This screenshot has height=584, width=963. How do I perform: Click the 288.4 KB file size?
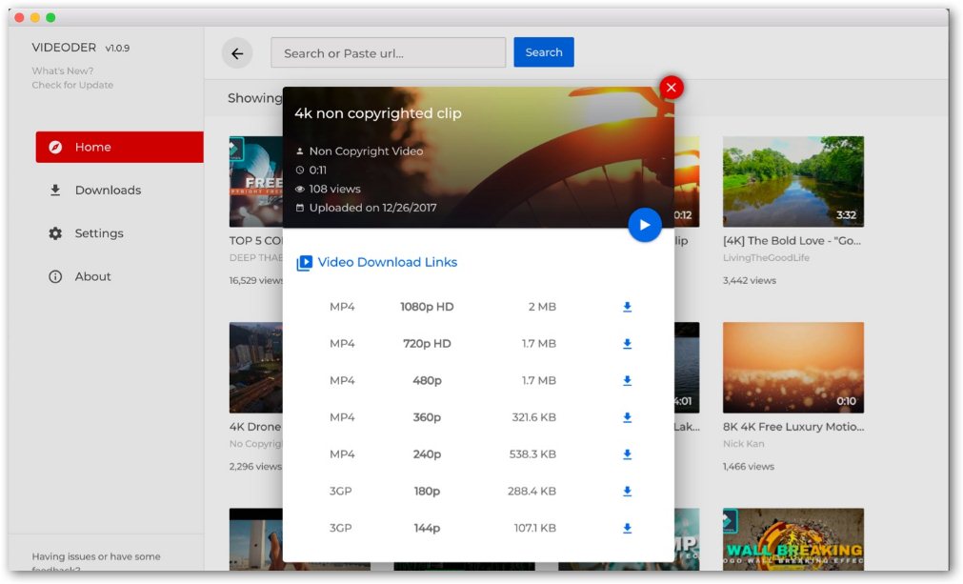click(x=532, y=492)
